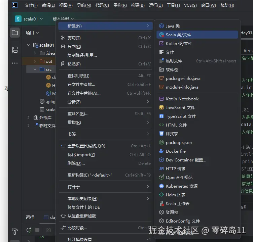Viewport: 253px width, 242px height.
Task: Open the version control dropdown
Action: (63, 19)
